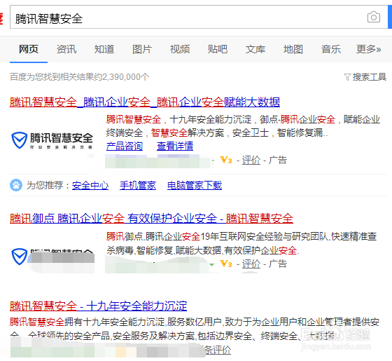Click the funnel icon beside 搜索工具
Screen dimensions: 392x361
347,77
